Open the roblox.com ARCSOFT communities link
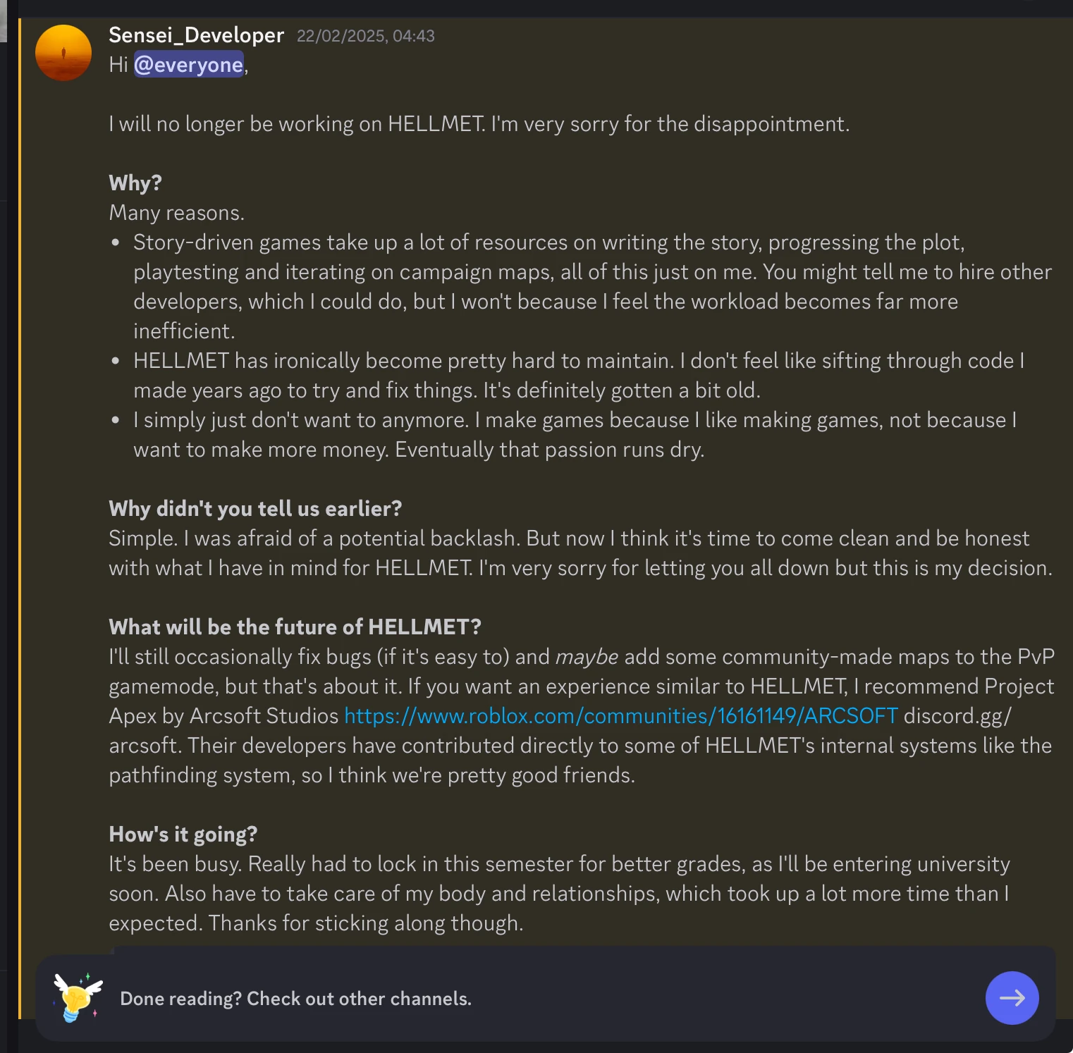1073x1053 pixels. (620, 716)
